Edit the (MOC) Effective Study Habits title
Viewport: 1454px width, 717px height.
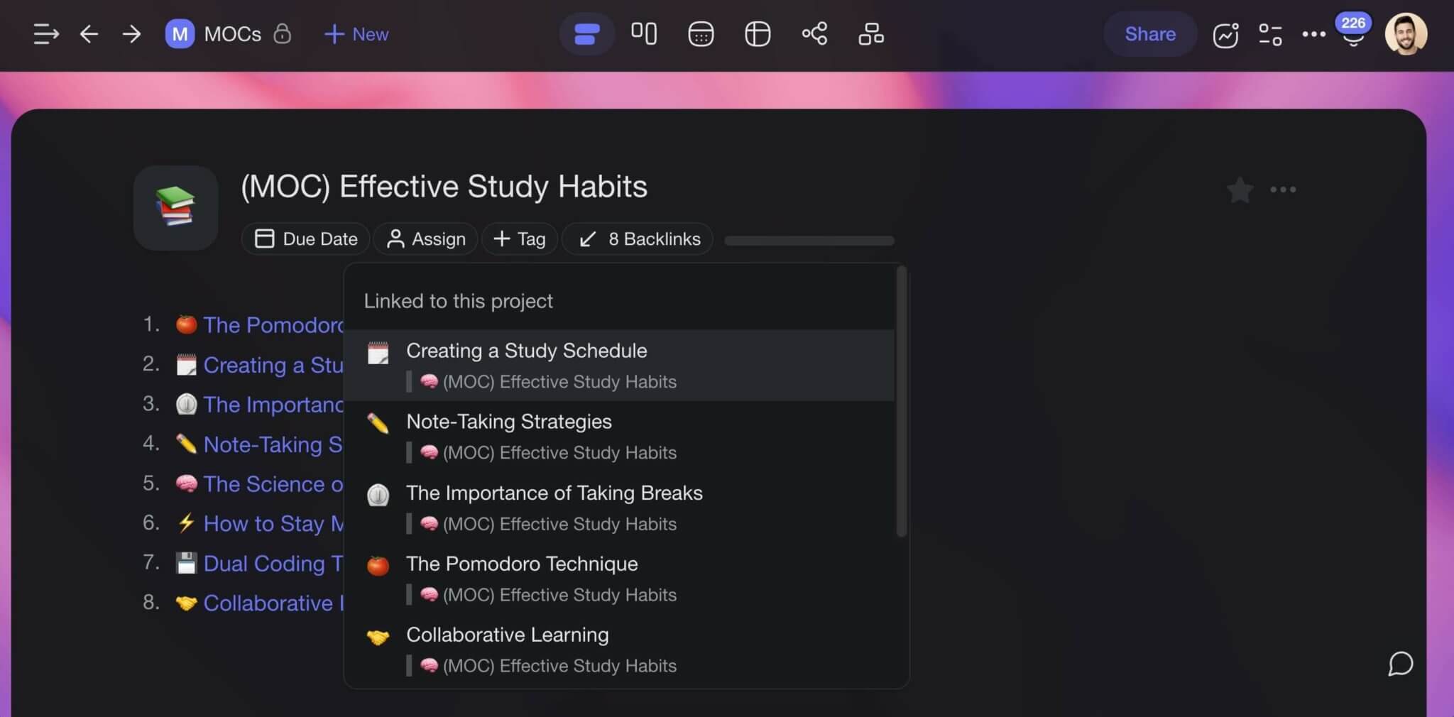pyautogui.click(x=444, y=187)
